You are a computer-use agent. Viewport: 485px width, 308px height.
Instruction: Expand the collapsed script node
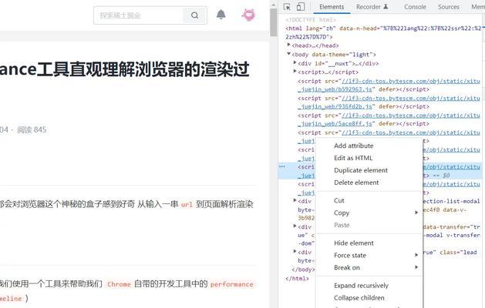295,72
